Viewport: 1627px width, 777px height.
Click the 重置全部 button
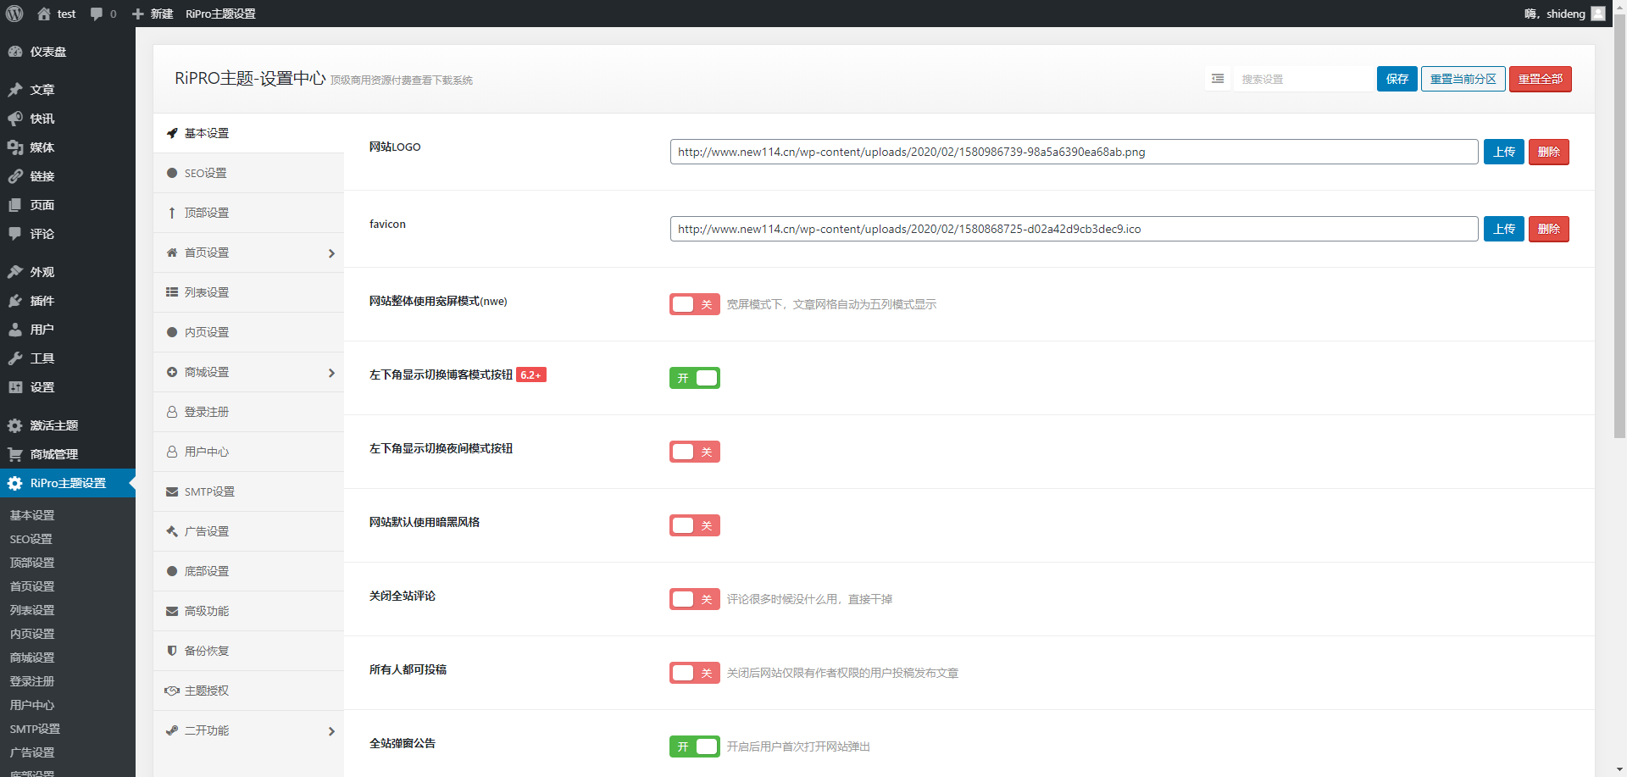coord(1541,79)
